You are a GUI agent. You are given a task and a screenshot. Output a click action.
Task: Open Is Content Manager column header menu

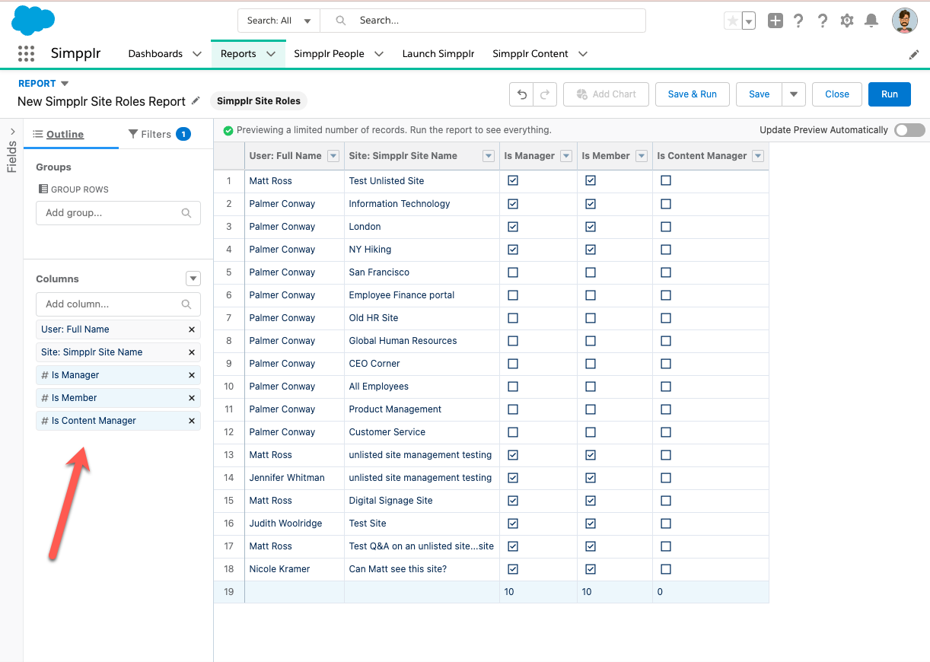757,156
